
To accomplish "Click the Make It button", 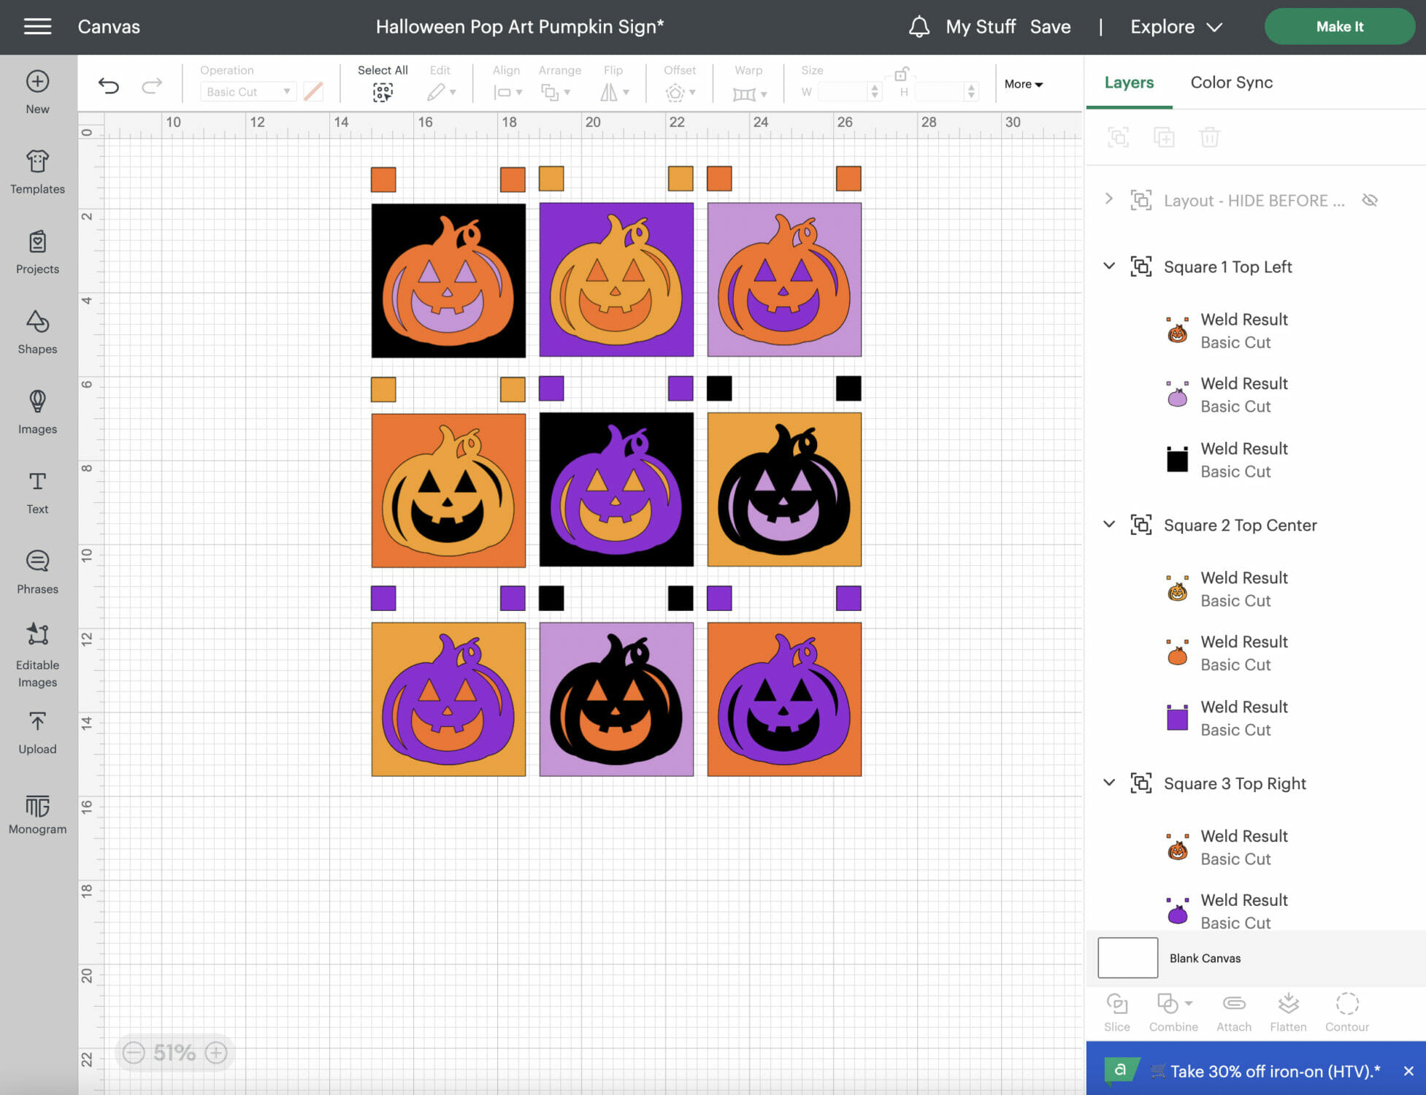I will (1339, 27).
